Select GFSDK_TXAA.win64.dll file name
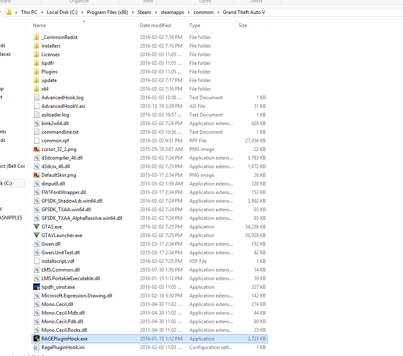Image resolution: width=403 pixels, height=356 pixels. pos(66,210)
